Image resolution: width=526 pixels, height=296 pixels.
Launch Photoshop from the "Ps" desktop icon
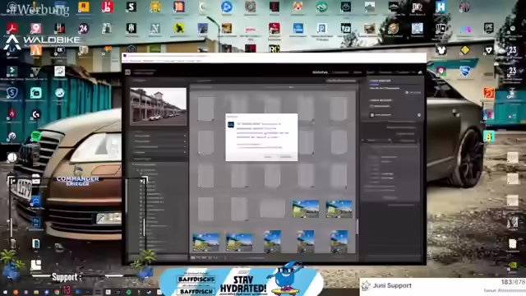[x=36, y=222]
